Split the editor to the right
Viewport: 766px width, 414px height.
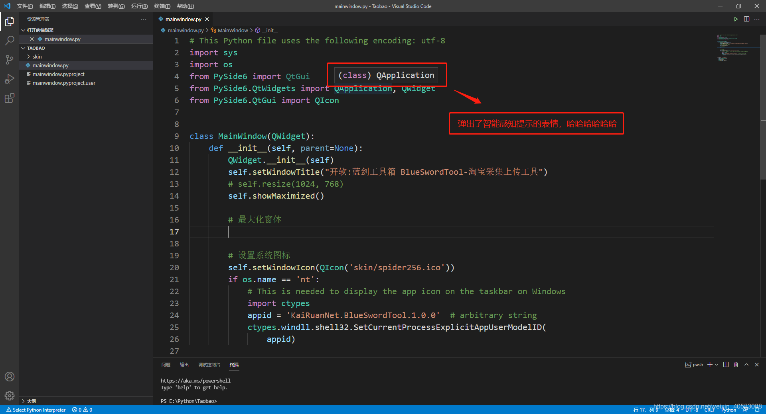(746, 19)
